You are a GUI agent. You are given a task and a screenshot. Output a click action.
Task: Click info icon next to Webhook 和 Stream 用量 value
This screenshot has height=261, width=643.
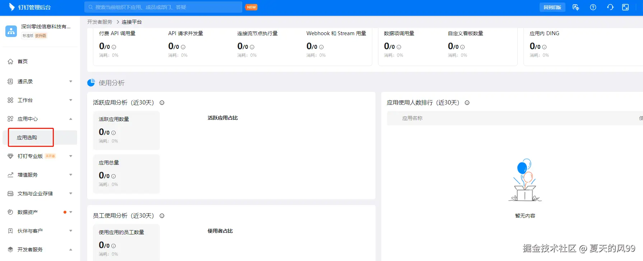click(x=321, y=47)
